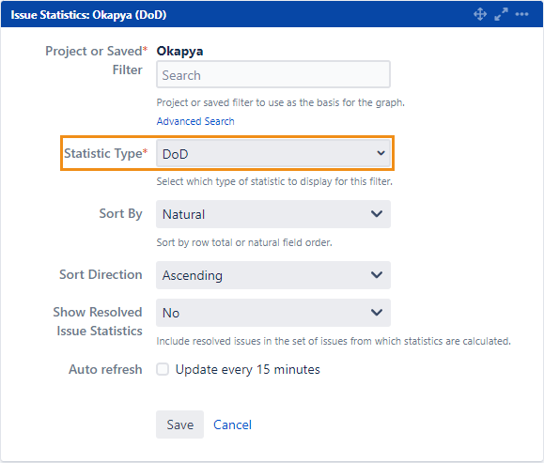The image size is (544, 463).
Task: Click the Okapya selected project name
Action: click(x=179, y=52)
